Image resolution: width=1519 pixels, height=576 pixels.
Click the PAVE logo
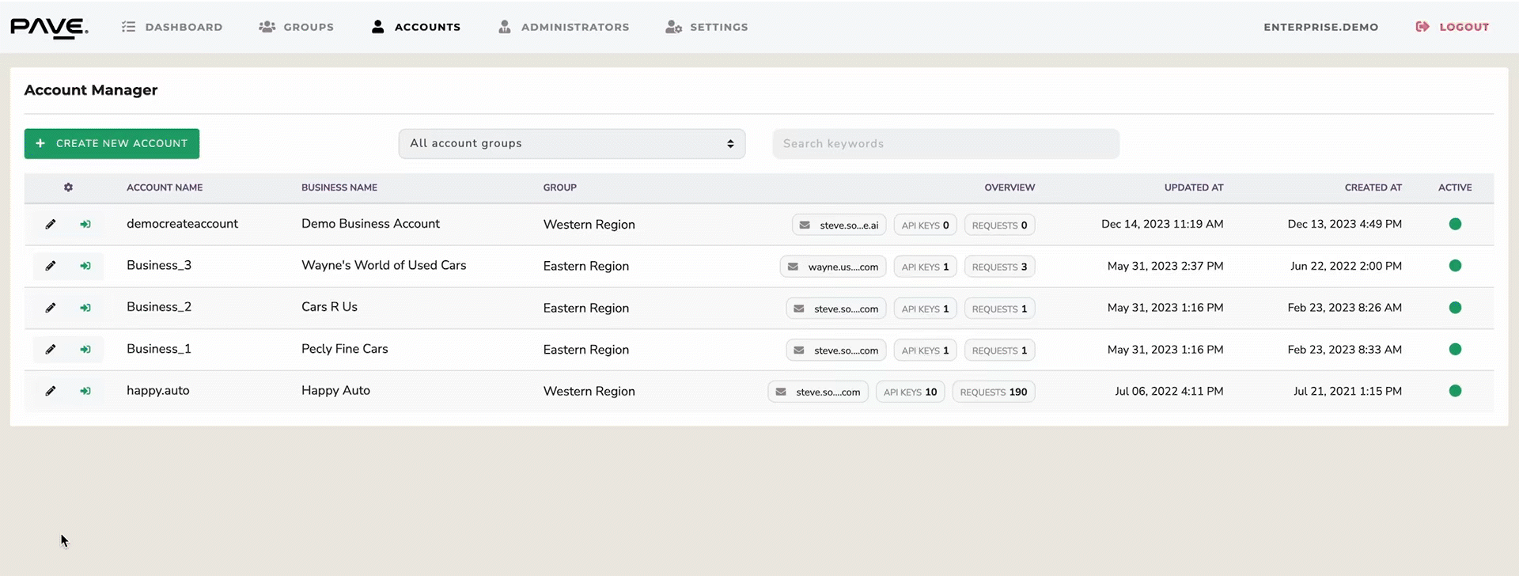(49, 28)
